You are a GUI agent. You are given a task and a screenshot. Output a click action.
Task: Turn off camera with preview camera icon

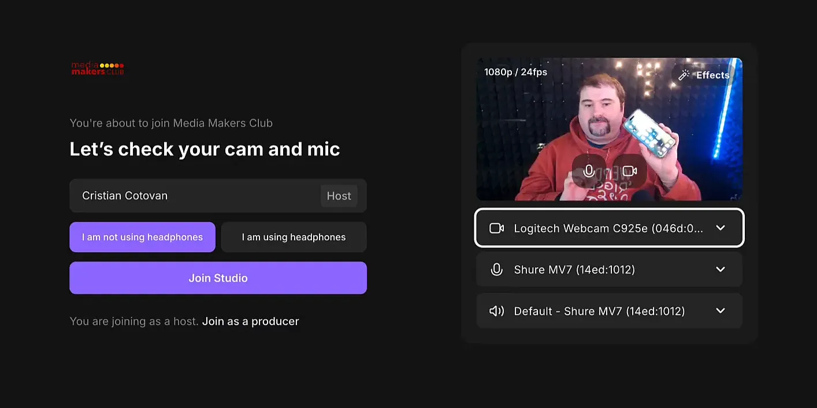click(630, 171)
